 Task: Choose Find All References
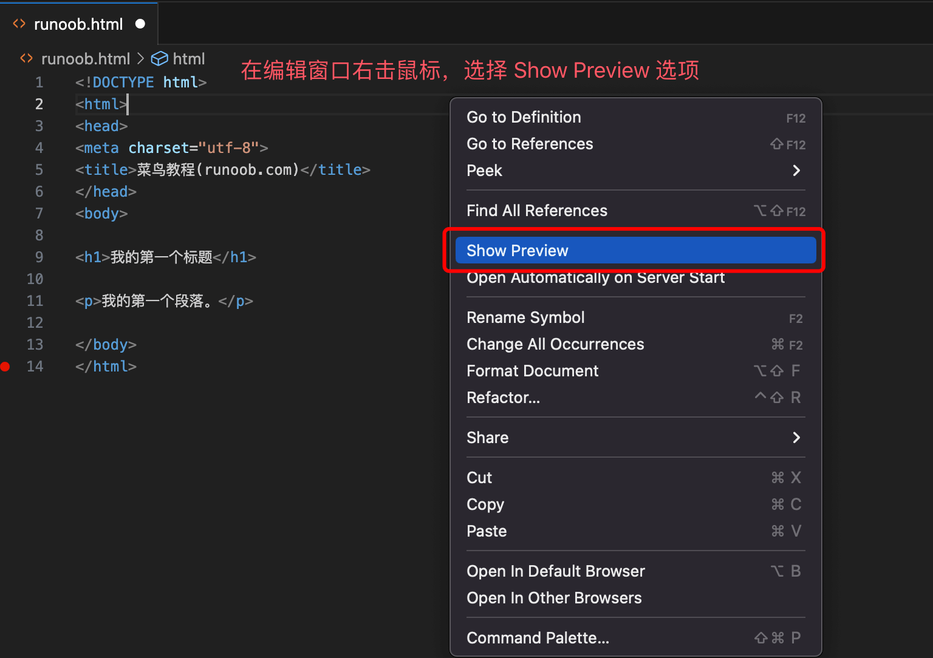pyautogui.click(x=536, y=210)
